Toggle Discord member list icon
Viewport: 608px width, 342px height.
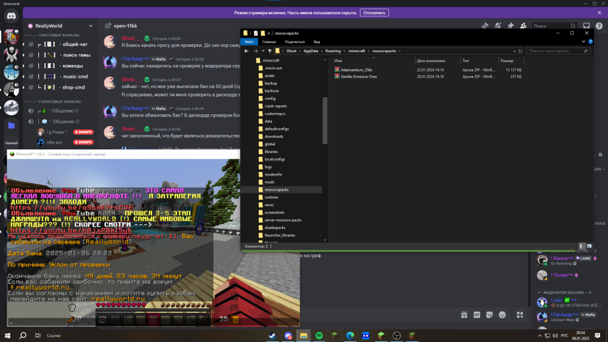coord(523,26)
